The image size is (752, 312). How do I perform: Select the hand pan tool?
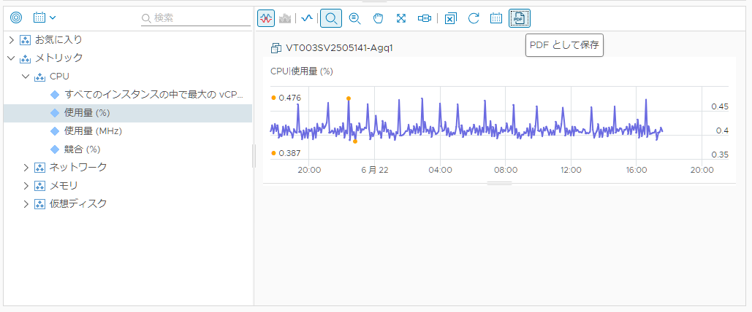pos(379,19)
